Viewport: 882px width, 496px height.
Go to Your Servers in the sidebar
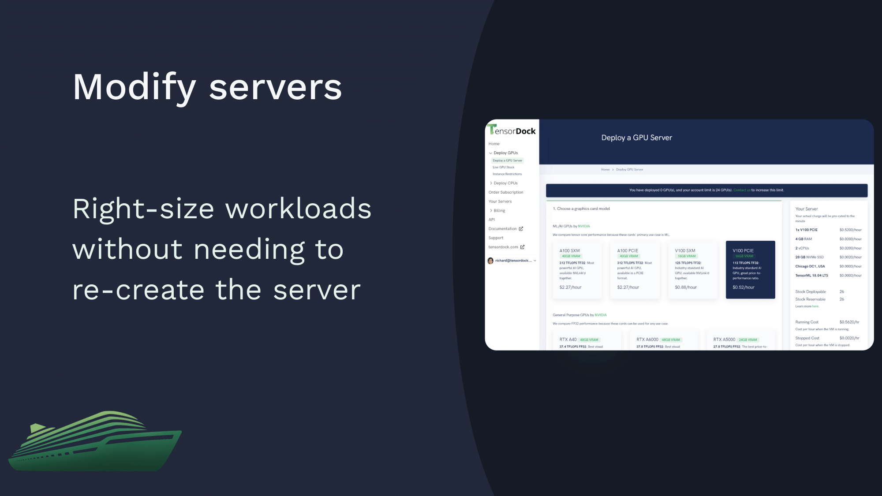click(x=500, y=201)
